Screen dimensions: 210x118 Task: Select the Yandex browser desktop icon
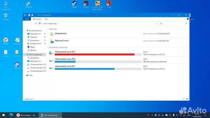coord(6,41)
